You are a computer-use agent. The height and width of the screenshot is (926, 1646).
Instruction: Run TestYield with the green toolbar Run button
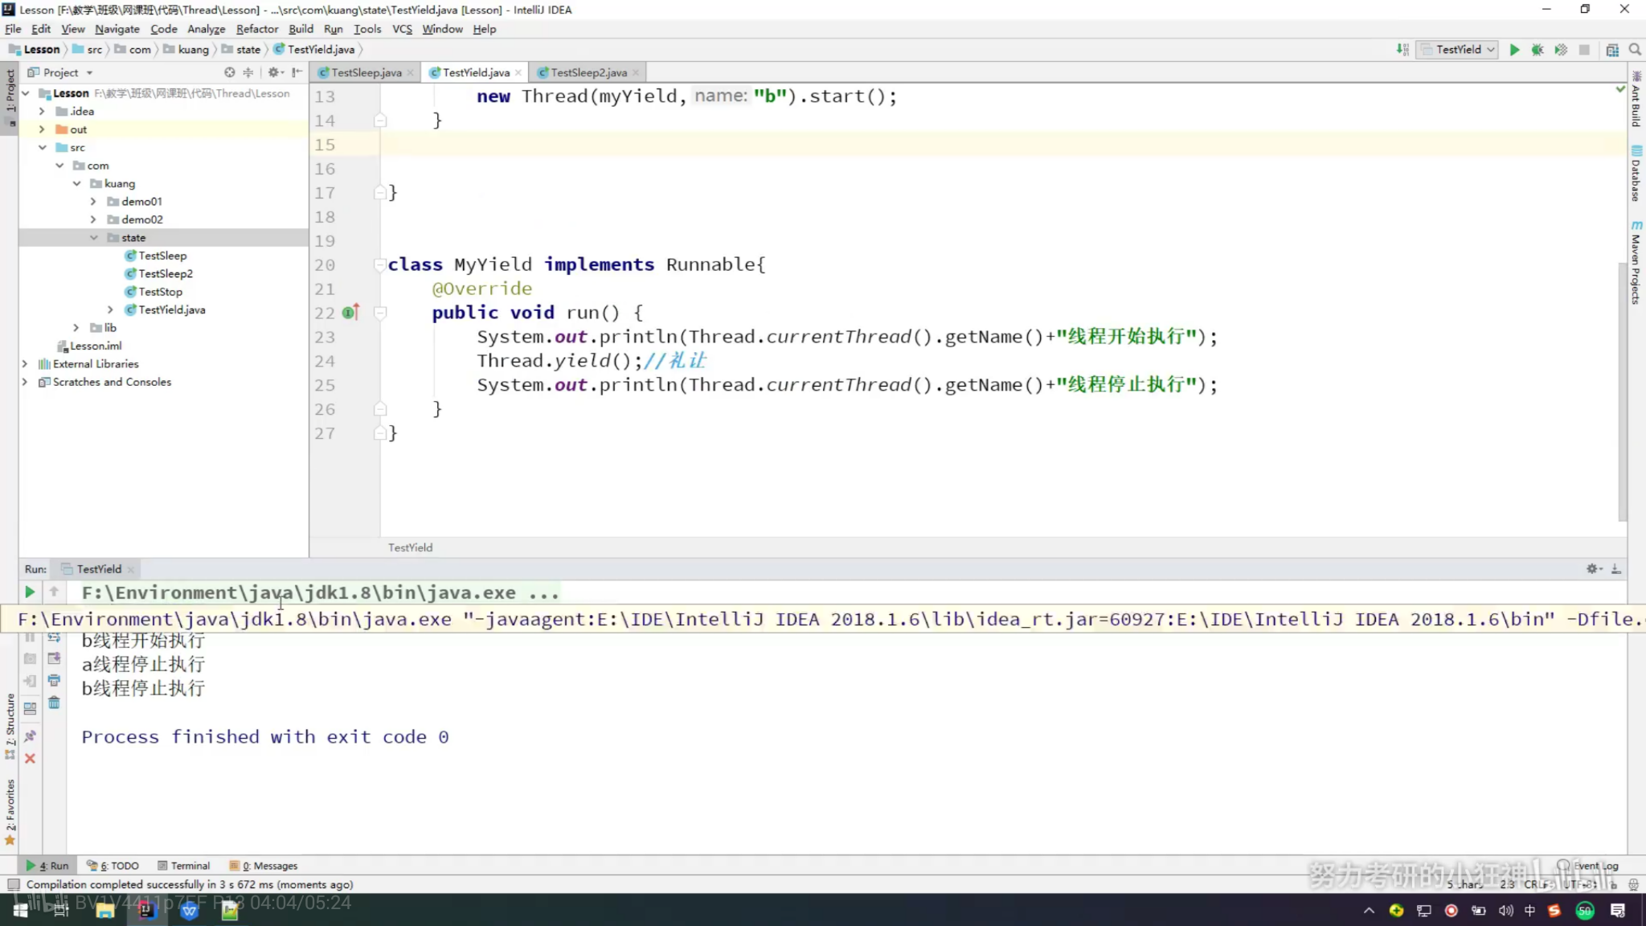coord(1514,50)
